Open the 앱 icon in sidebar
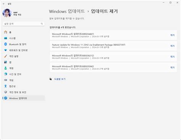This screenshot has height=140, width=181. pos(5,62)
